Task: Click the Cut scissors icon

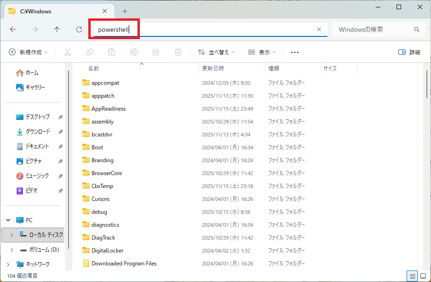Action: [x=68, y=52]
